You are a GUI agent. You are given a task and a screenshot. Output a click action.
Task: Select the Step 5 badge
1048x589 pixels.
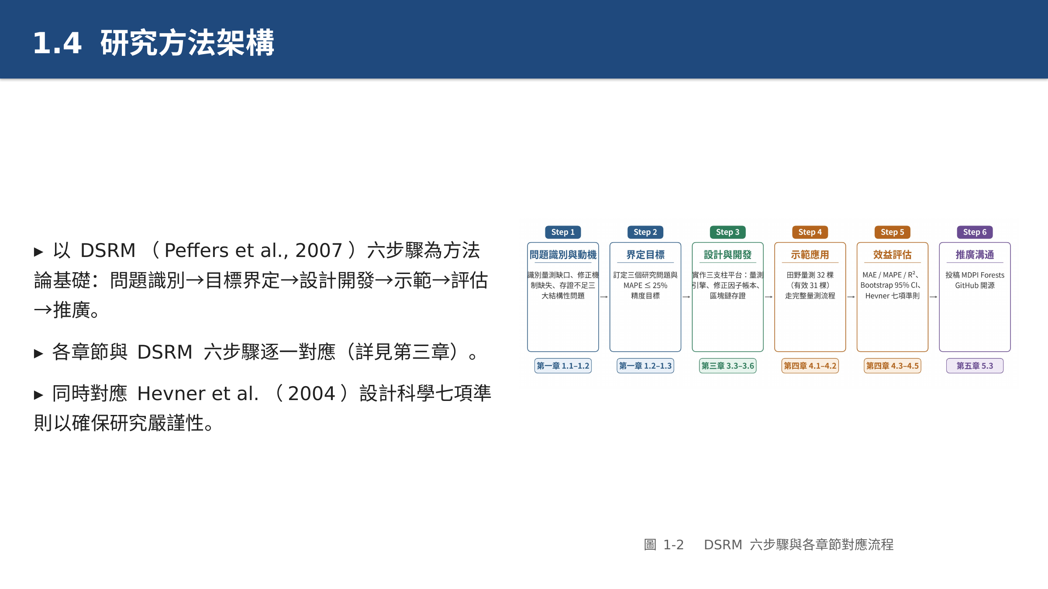893,232
